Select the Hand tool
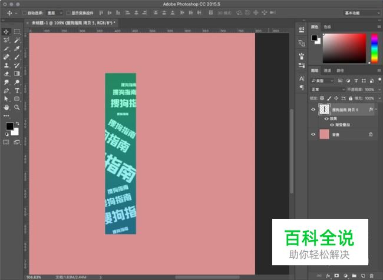Image resolution: width=383 pixels, height=280 pixels. tap(6, 107)
